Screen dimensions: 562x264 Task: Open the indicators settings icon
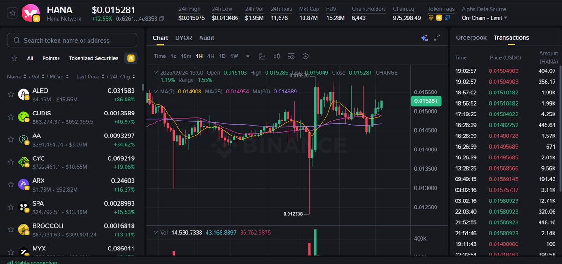[x=291, y=57]
